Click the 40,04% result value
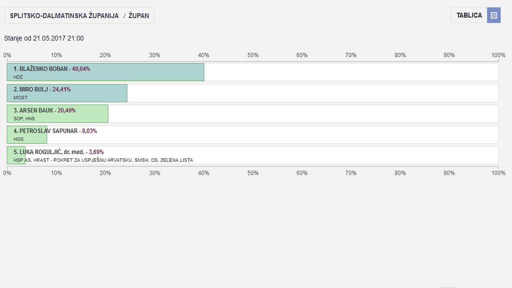Image resolution: width=512 pixels, height=288 pixels. (x=81, y=69)
